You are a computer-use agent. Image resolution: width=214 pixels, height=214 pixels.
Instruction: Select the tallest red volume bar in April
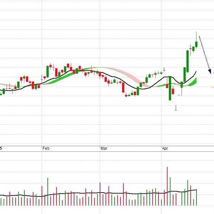pyautogui.click(x=167, y=186)
